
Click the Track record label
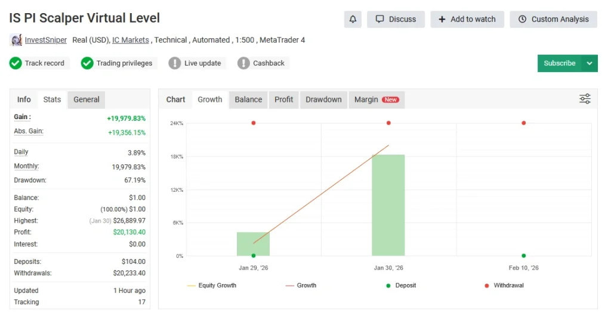44,63
